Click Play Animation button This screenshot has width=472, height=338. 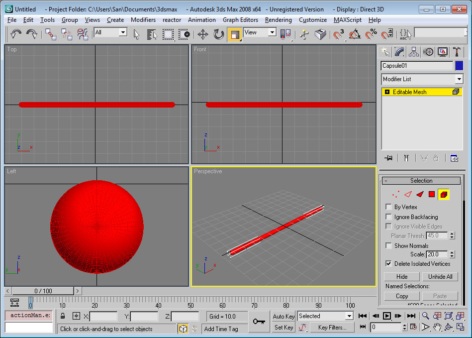pyautogui.click(x=387, y=316)
